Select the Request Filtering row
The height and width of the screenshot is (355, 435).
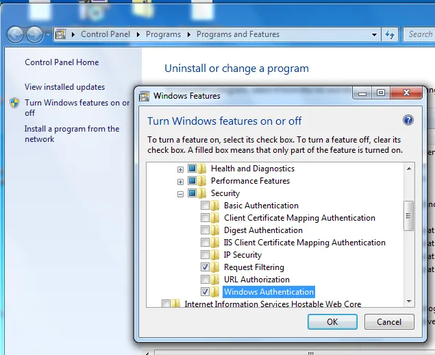(x=254, y=267)
